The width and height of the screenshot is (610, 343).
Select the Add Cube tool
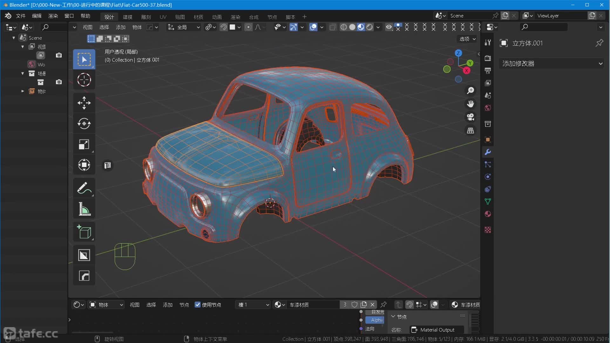(x=84, y=232)
